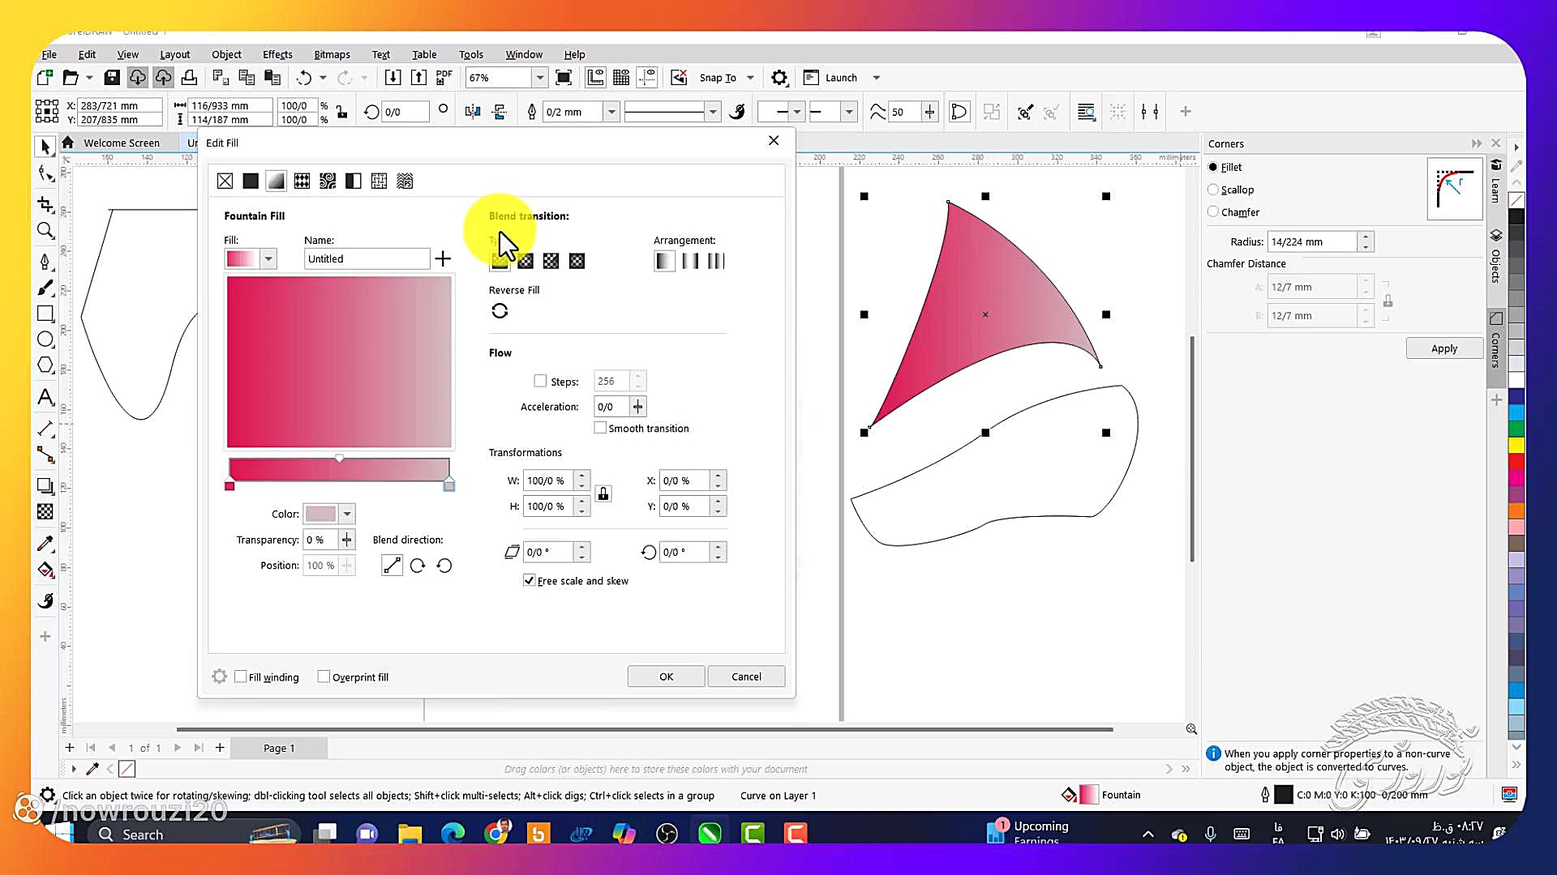Choose Vector Pattern Fill icon
The width and height of the screenshot is (1557, 875).
302,181
